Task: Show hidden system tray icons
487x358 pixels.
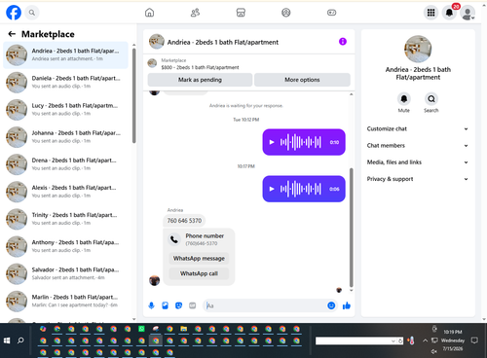Action: click(x=425, y=340)
